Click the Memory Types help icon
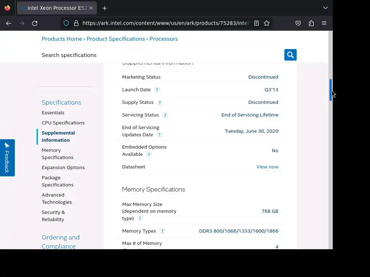Screen dimensions: 370x277 162,231
